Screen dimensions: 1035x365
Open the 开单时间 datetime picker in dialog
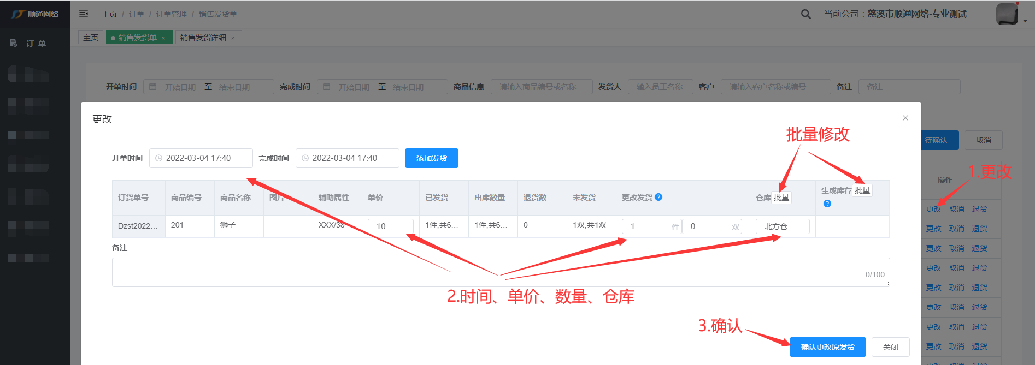pyautogui.click(x=201, y=158)
